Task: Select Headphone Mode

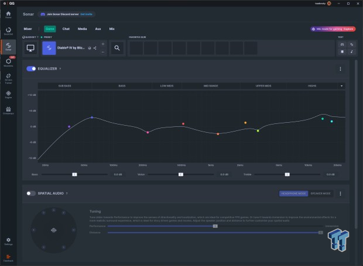Action: (293, 194)
